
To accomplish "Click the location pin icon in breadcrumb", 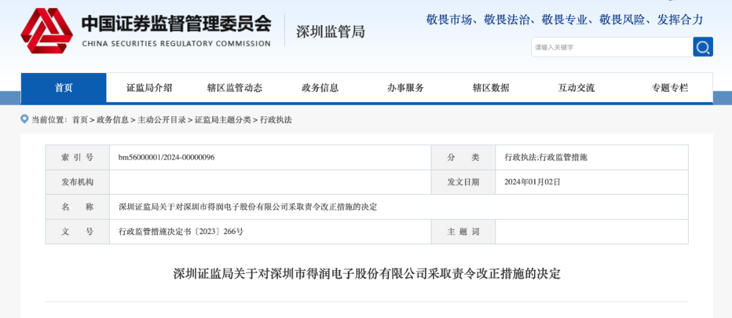I will click(x=25, y=119).
